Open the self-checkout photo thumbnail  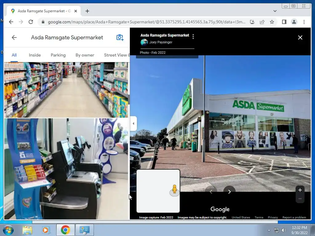point(66,169)
